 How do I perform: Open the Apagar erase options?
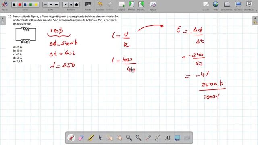coord(153,6)
